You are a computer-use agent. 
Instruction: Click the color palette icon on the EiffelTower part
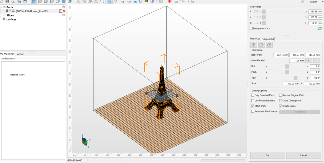(13, 11)
